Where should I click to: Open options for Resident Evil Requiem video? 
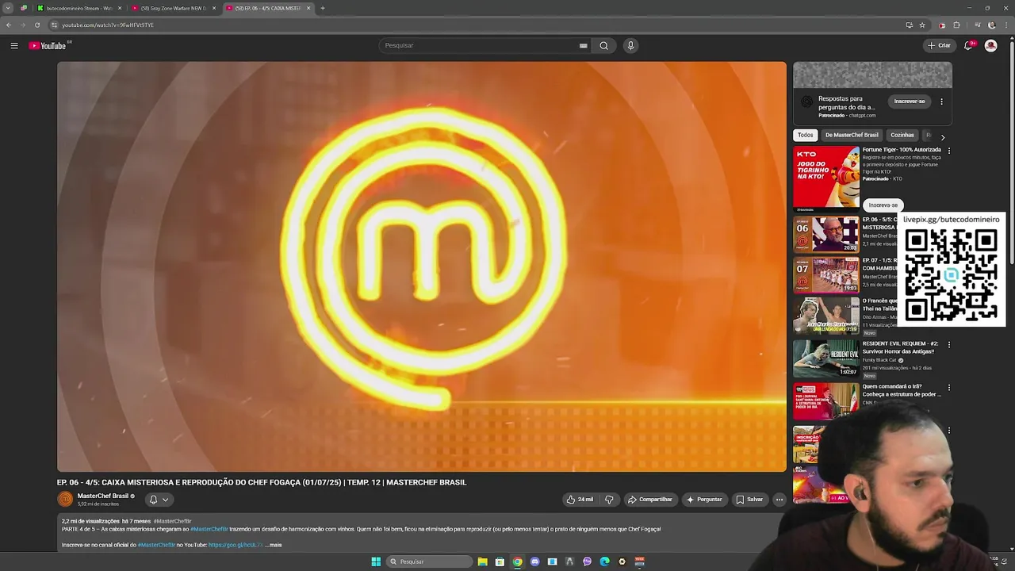pos(948,345)
